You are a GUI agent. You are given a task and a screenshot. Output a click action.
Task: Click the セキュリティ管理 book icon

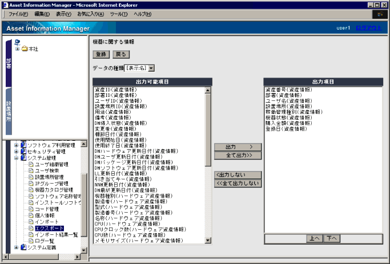click(x=23, y=152)
